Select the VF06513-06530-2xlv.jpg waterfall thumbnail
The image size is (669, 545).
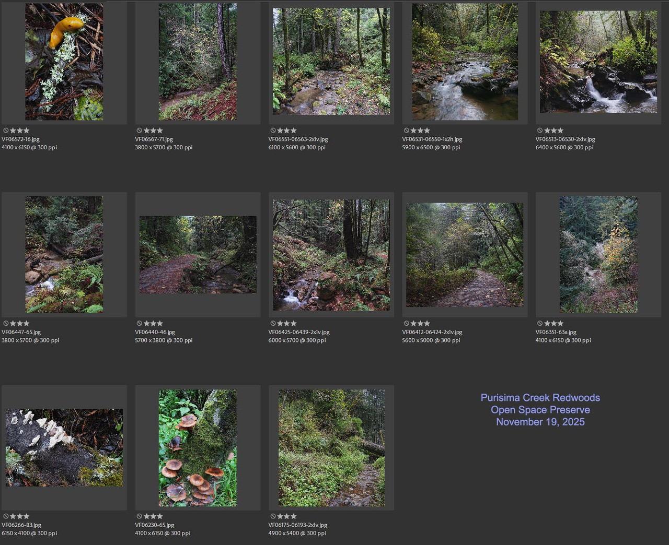(x=598, y=62)
